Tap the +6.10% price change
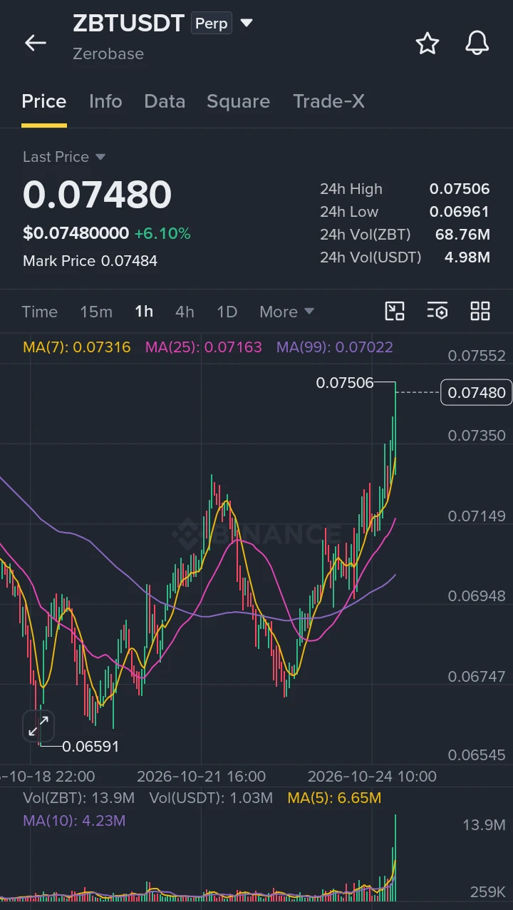Image resolution: width=513 pixels, height=910 pixels. pos(162,233)
